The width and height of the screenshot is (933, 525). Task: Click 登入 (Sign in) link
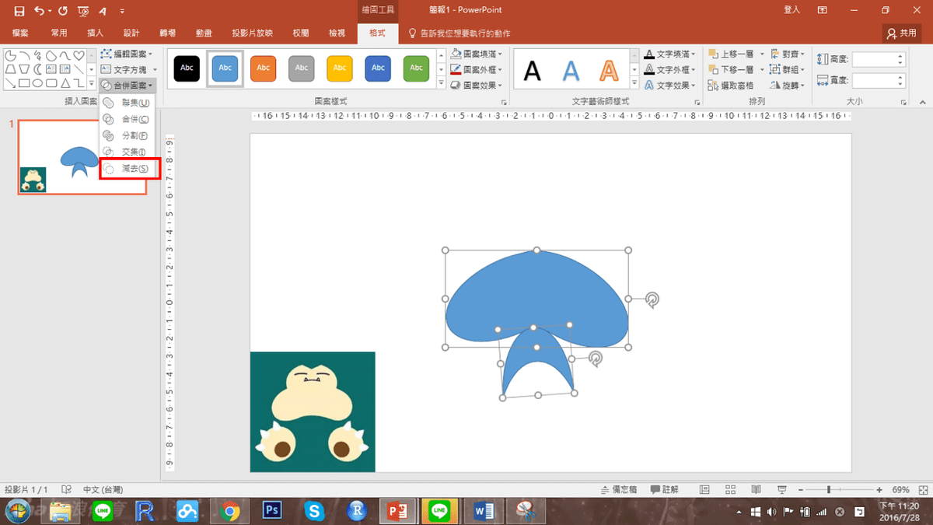coord(791,10)
